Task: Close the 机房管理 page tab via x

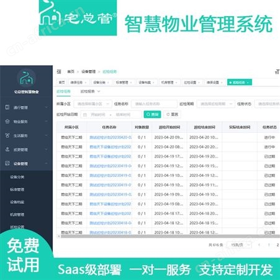Action: click(x=176, y=83)
